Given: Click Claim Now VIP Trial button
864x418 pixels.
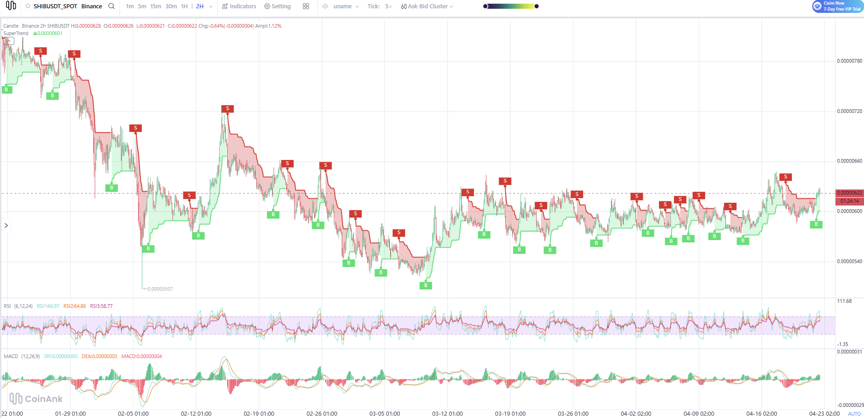Looking at the screenshot, I should click(837, 6).
